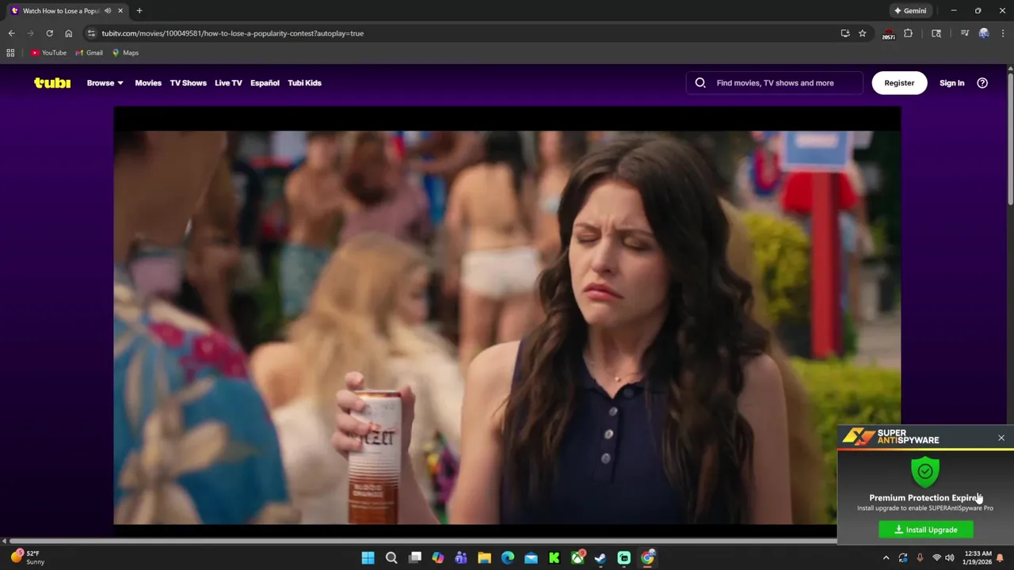Screen dimensions: 1014x570
Task: Click the Google Lens search icon
Action: (x=936, y=33)
